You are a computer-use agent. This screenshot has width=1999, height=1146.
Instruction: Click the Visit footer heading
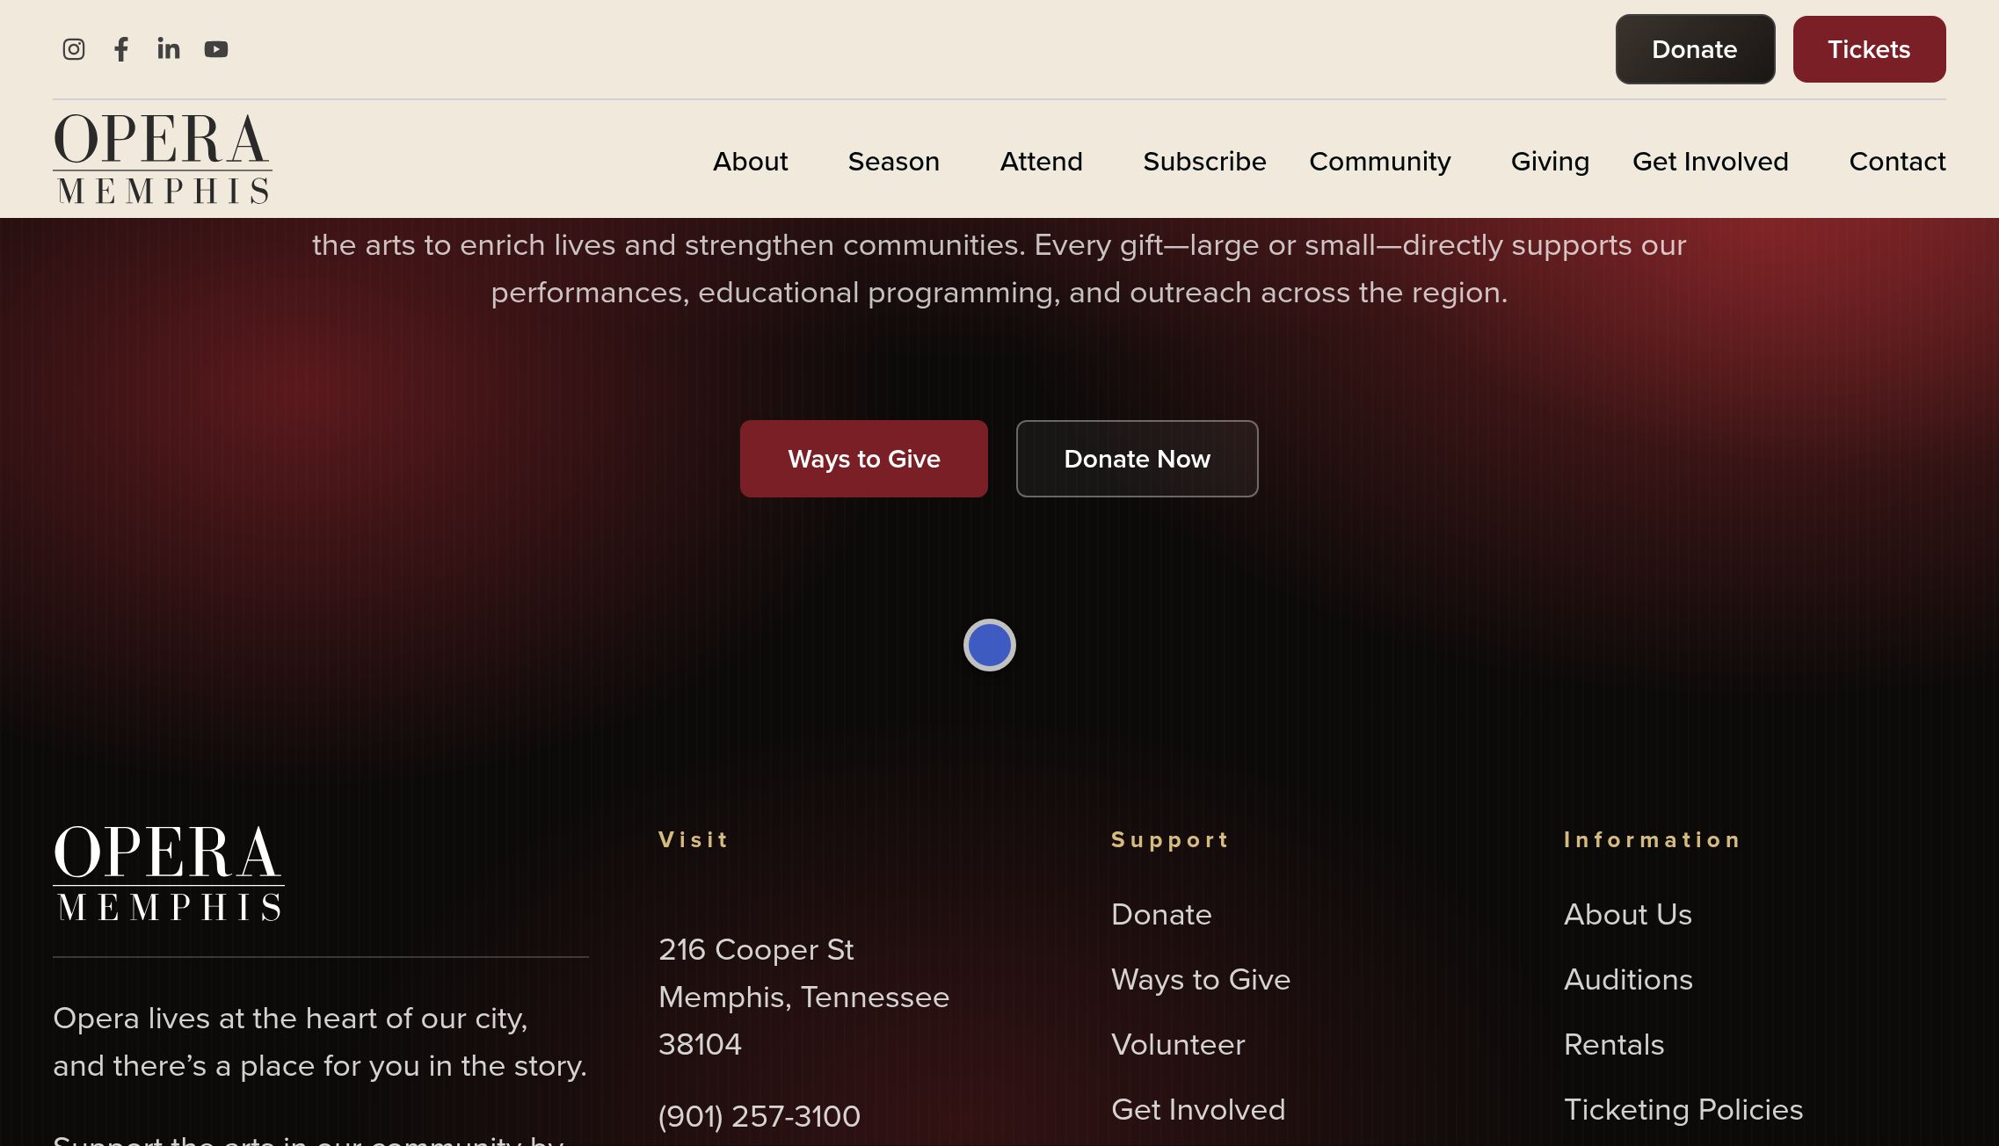point(693,839)
